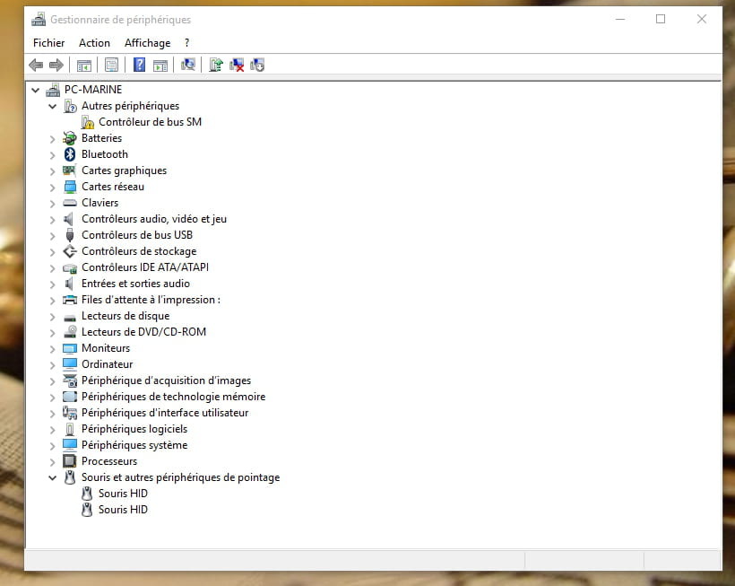This screenshot has height=586, width=735.
Task: Click the Update driver toolbar icon
Action: 215,65
